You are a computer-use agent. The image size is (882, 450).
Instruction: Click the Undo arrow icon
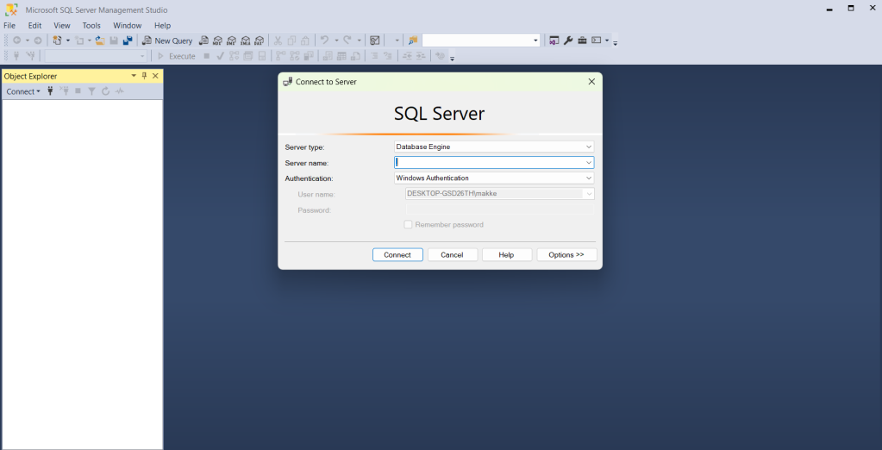tap(324, 41)
